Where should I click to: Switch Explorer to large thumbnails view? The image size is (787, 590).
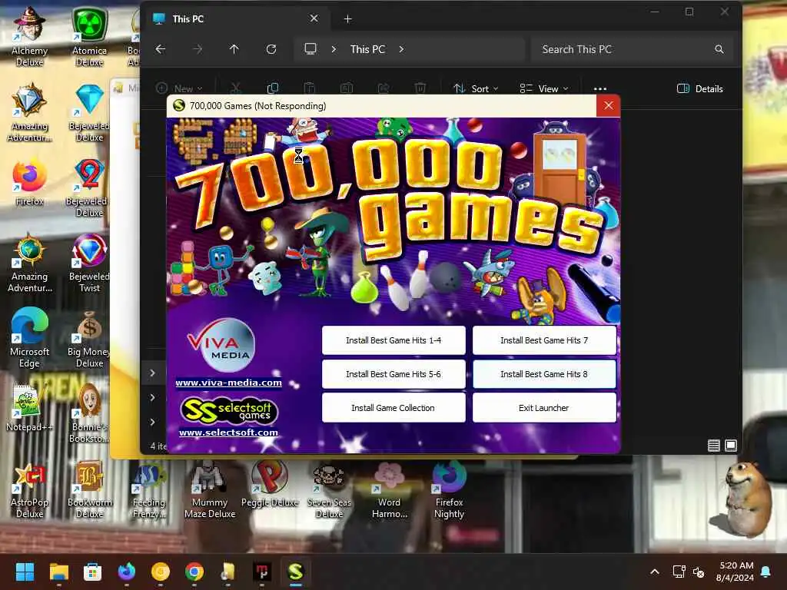pyautogui.click(x=731, y=445)
